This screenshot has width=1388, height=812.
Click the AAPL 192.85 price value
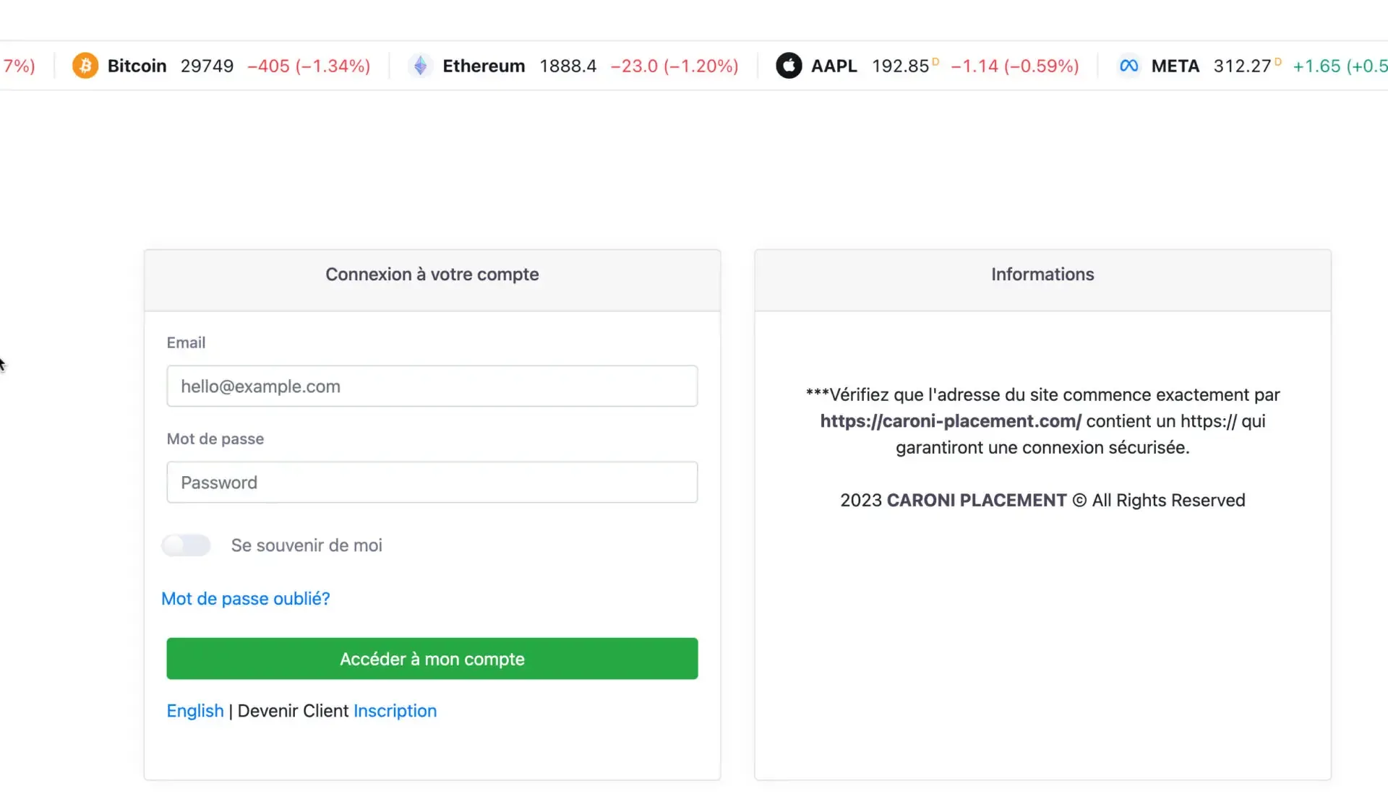click(x=900, y=66)
